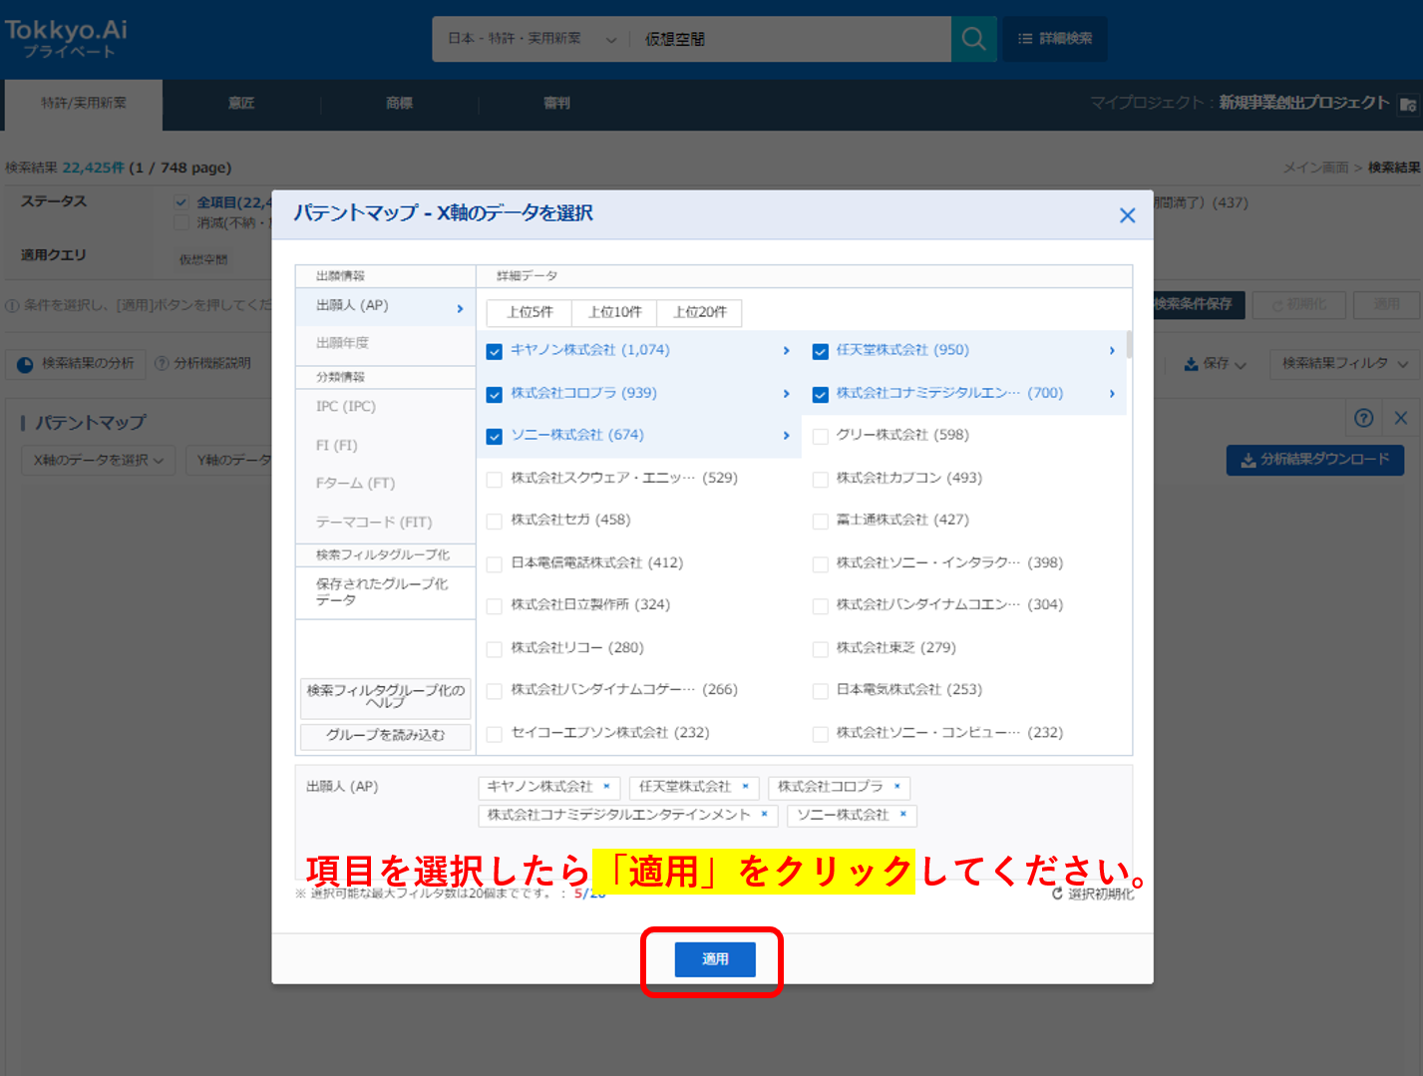Click the 適用 apply button in dialog

[x=715, y=959]
